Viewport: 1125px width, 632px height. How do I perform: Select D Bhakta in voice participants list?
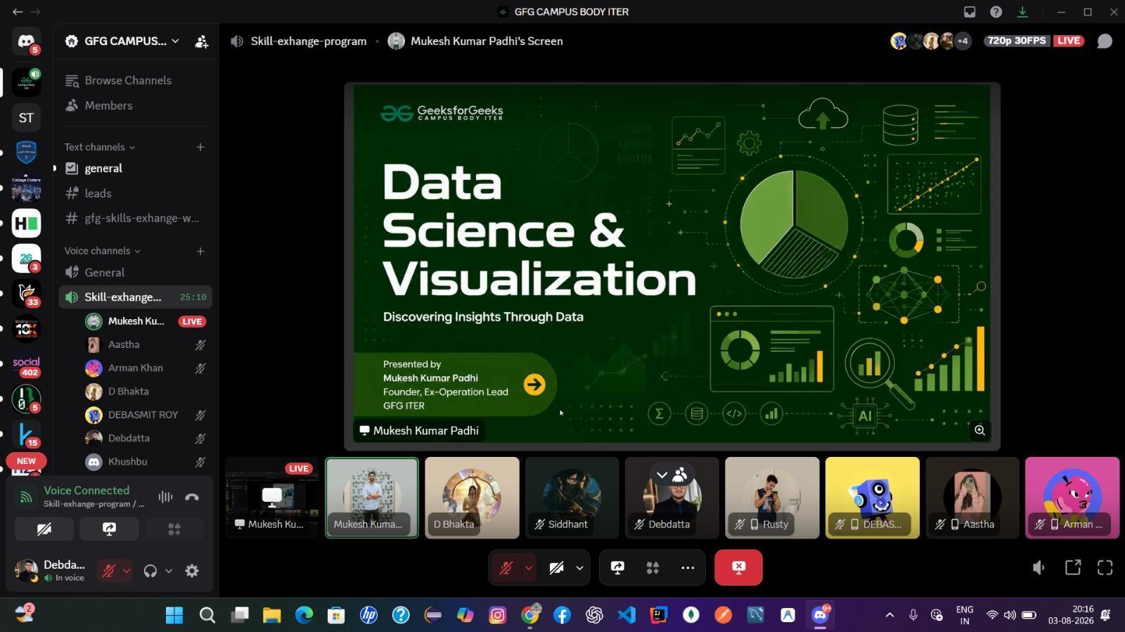[x=146, y=392]
